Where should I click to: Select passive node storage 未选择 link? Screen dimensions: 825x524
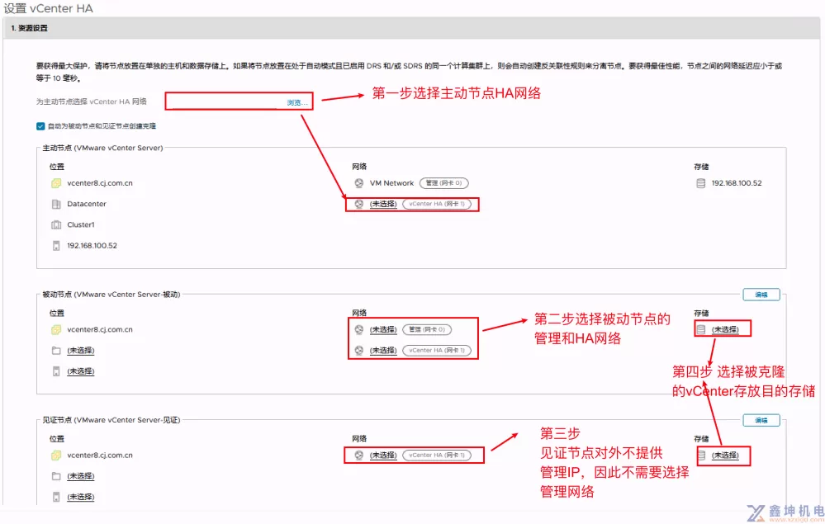[x=725, y=329]
